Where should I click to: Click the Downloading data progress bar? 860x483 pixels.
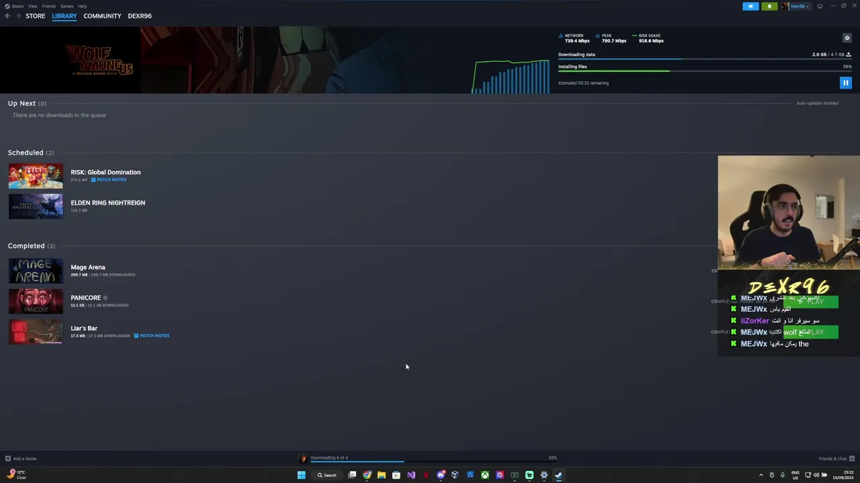(705, 59)
